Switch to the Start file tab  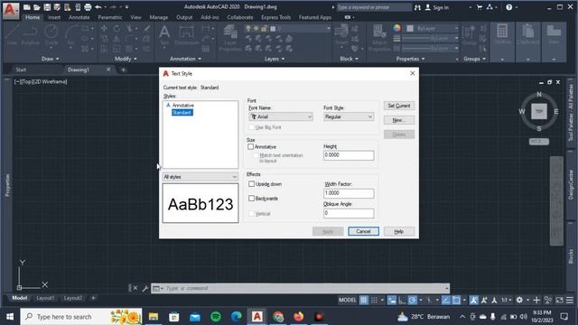21,70
